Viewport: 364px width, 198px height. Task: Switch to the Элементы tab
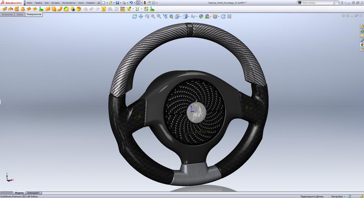[7, 14]
